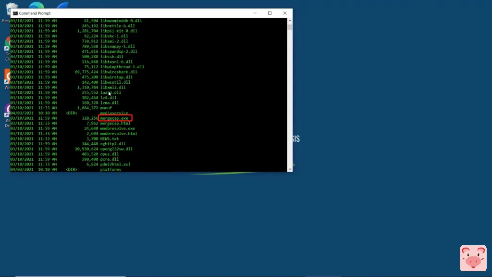
Task: Click the file name pcre.dll
Action: [110, 159]
